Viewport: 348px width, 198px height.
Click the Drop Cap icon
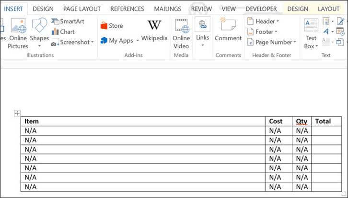326,42
